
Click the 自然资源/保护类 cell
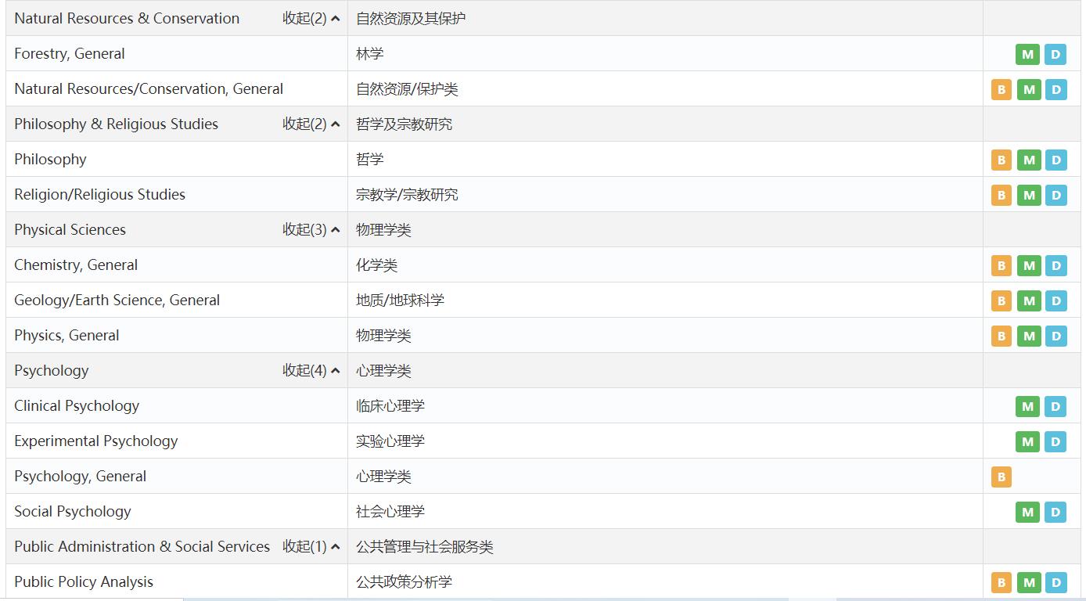pyautogui.click(x=665, y=89)
